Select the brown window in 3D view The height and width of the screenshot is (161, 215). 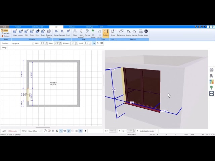[x=142, y=89]
